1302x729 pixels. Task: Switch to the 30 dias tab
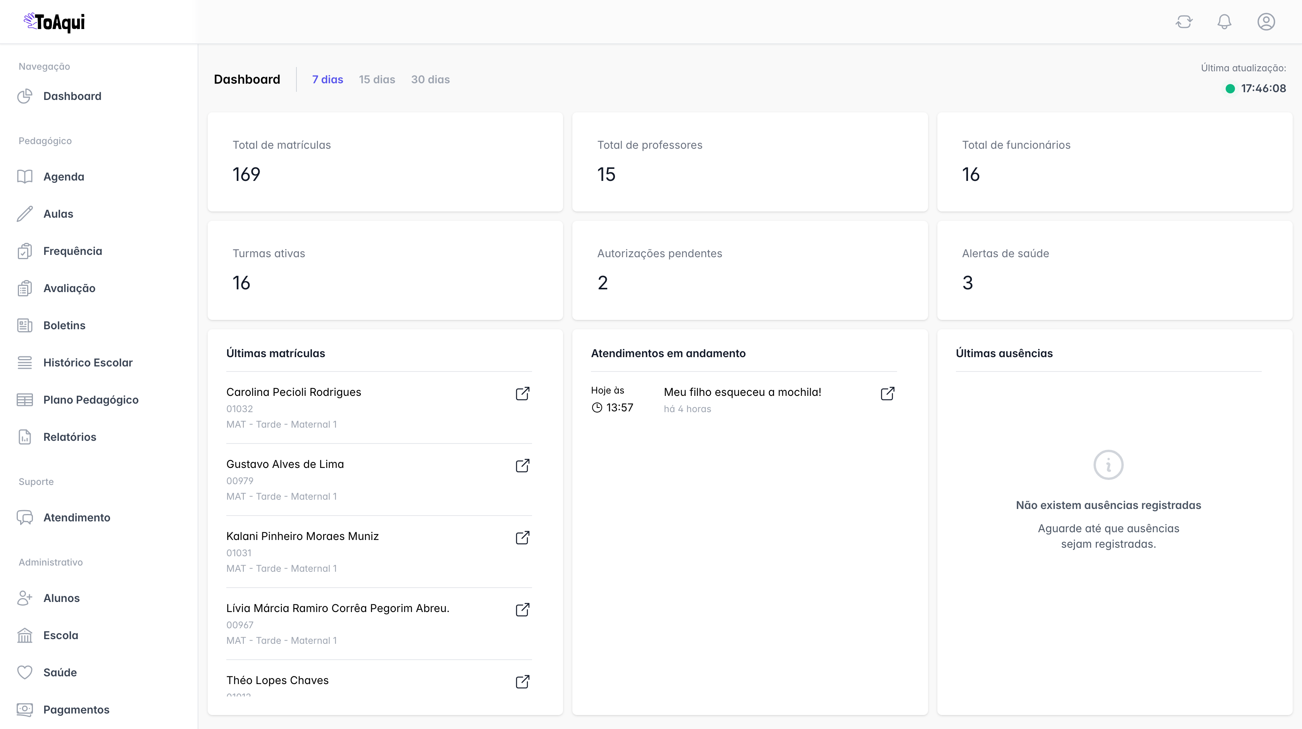[x=430, y=79]
